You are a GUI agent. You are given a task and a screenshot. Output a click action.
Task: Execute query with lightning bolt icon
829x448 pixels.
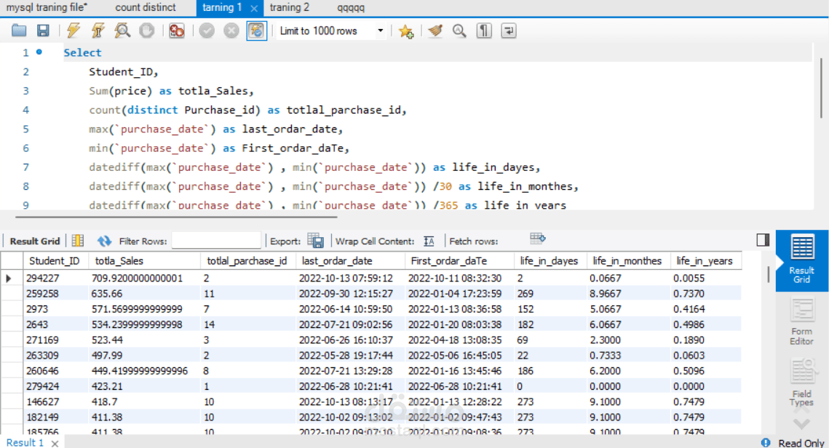pos(74,31)
